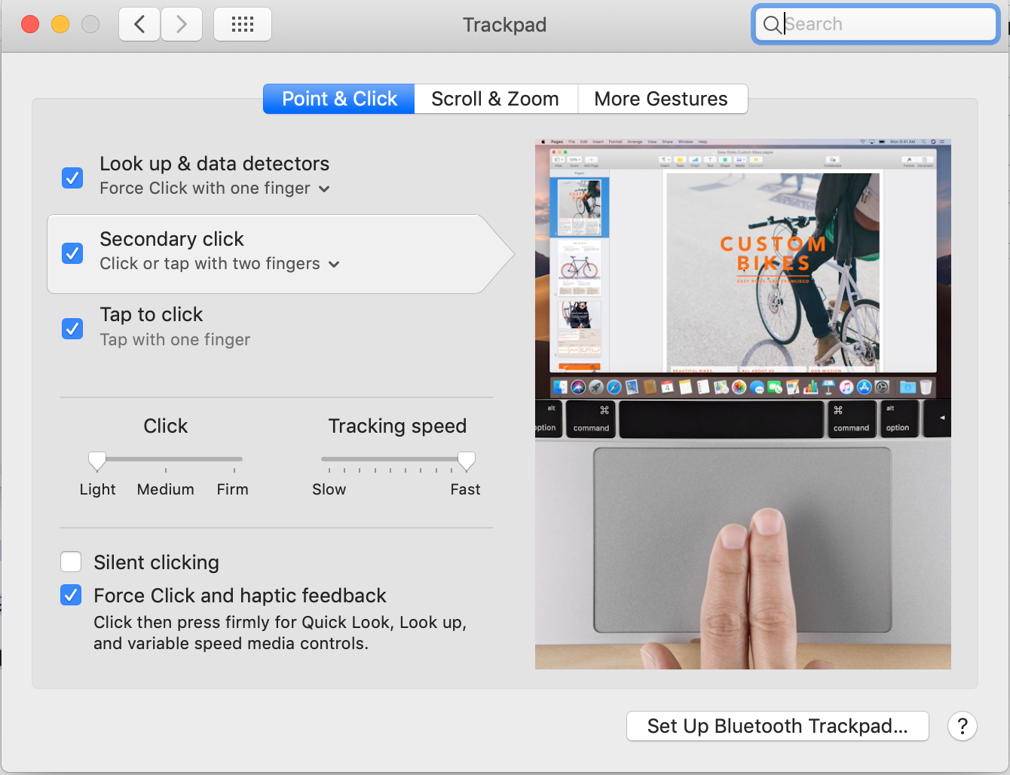1010x775 pixels.
Task: Enable Silent clicking
Action: coord(70,562)
